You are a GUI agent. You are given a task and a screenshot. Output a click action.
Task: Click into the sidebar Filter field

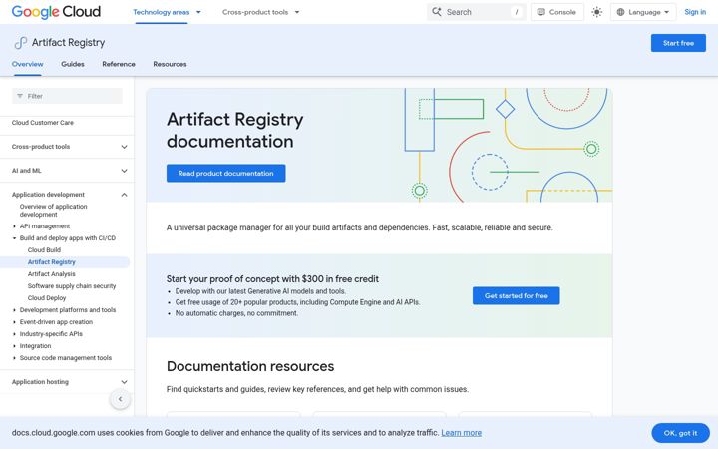[x=67, y=96]
